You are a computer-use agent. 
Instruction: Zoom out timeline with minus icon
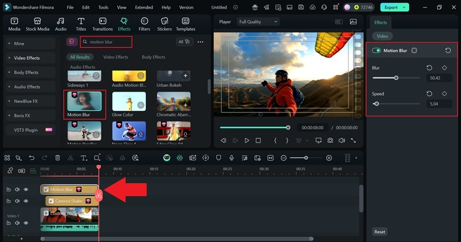(x=284, y=158)
